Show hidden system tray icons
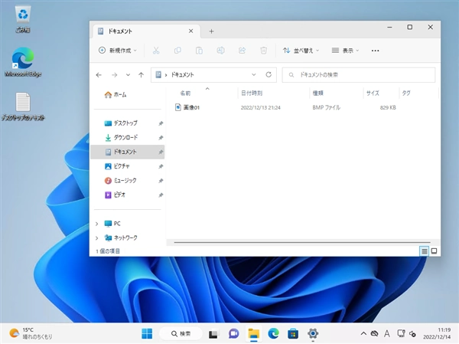This screenshot has height=344, width=459. click(363, 333)
